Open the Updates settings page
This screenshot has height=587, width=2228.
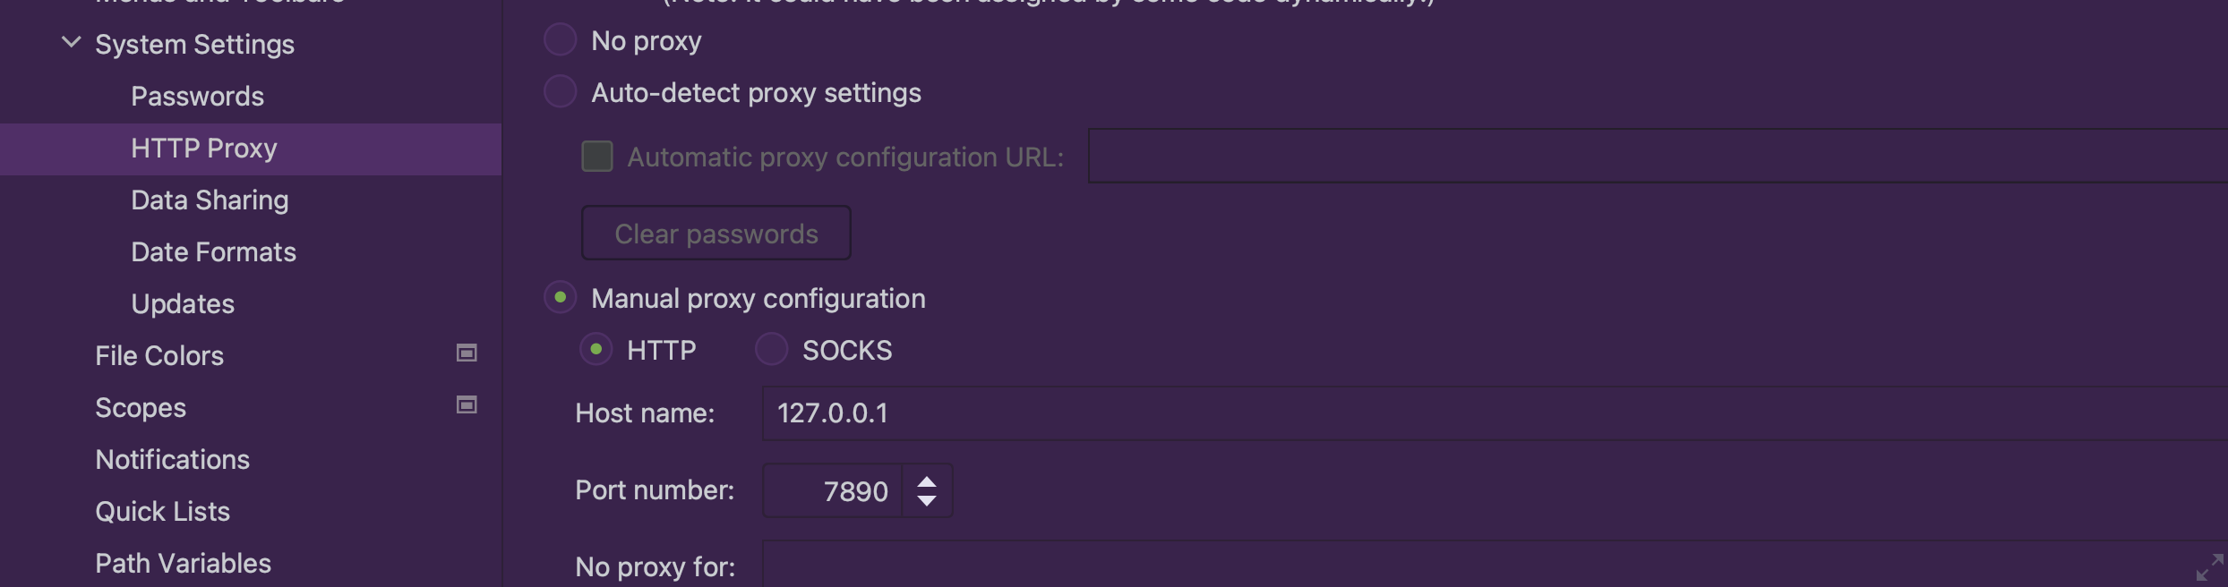coord(183,304)
